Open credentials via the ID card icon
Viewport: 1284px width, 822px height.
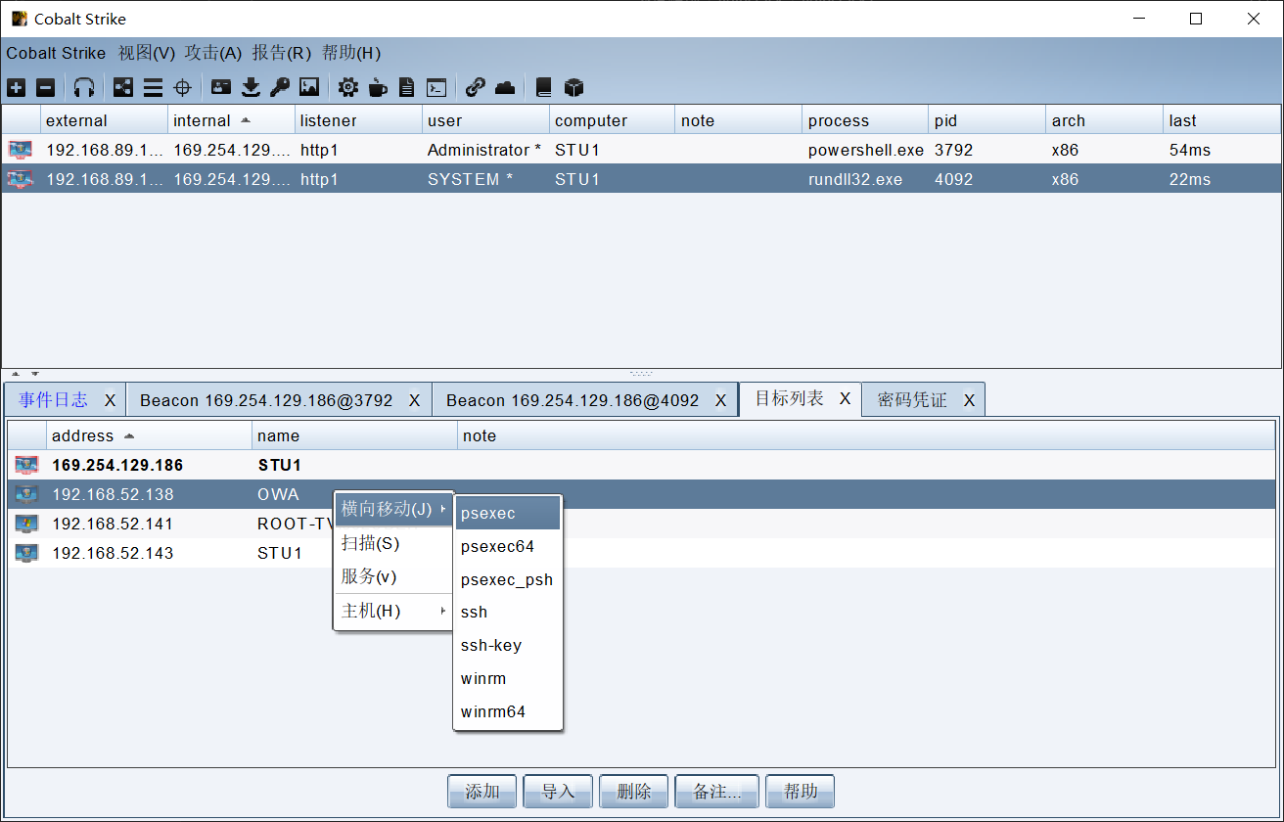pyautogui.click(x=221, y=88)
